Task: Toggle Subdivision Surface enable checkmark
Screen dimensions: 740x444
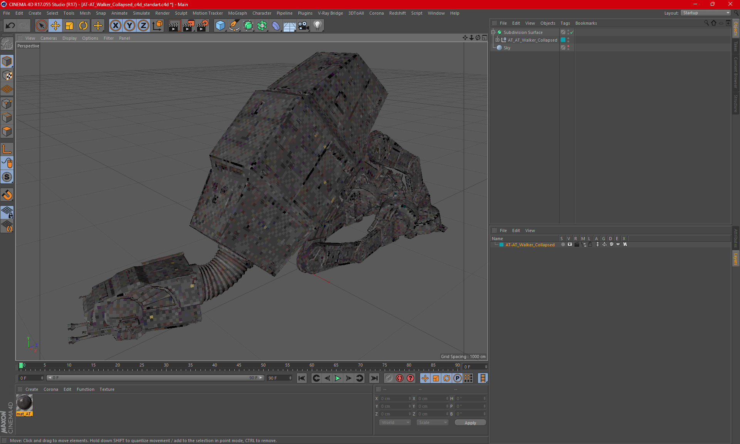Action: 572,32
